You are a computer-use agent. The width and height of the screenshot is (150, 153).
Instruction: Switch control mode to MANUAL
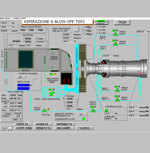point(101,24)
